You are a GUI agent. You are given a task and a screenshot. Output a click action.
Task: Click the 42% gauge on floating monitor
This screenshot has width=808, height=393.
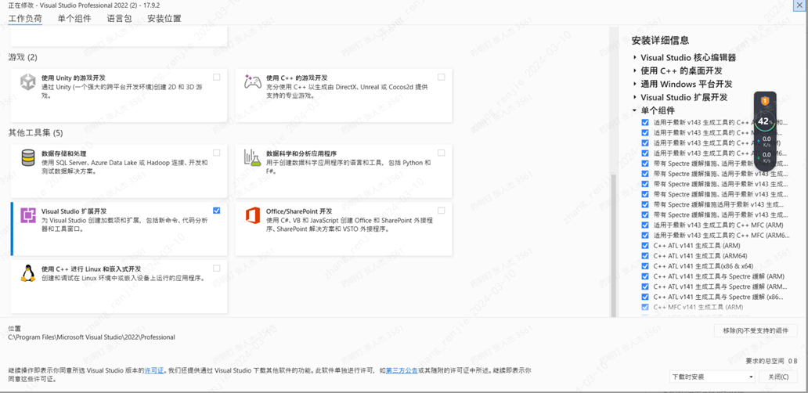[765, 121]
